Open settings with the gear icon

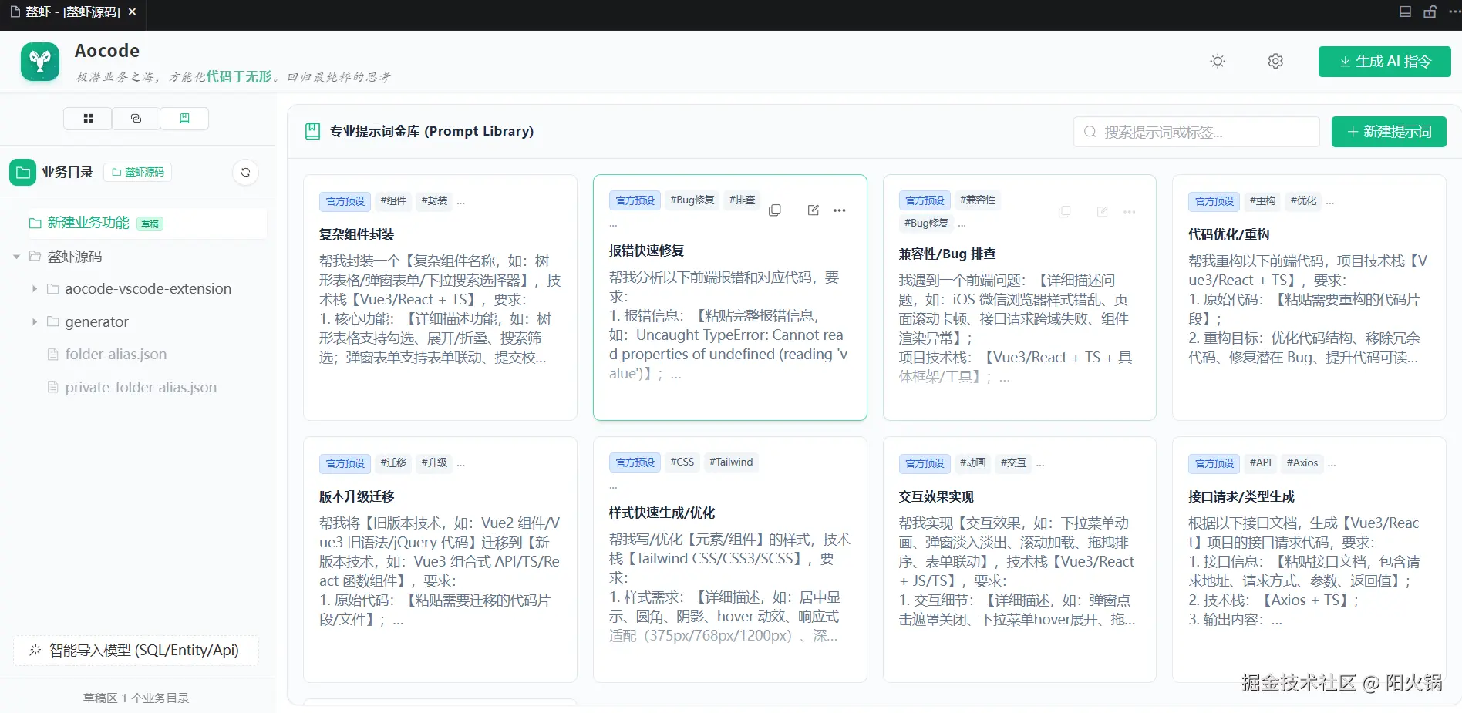[1275, 62]
